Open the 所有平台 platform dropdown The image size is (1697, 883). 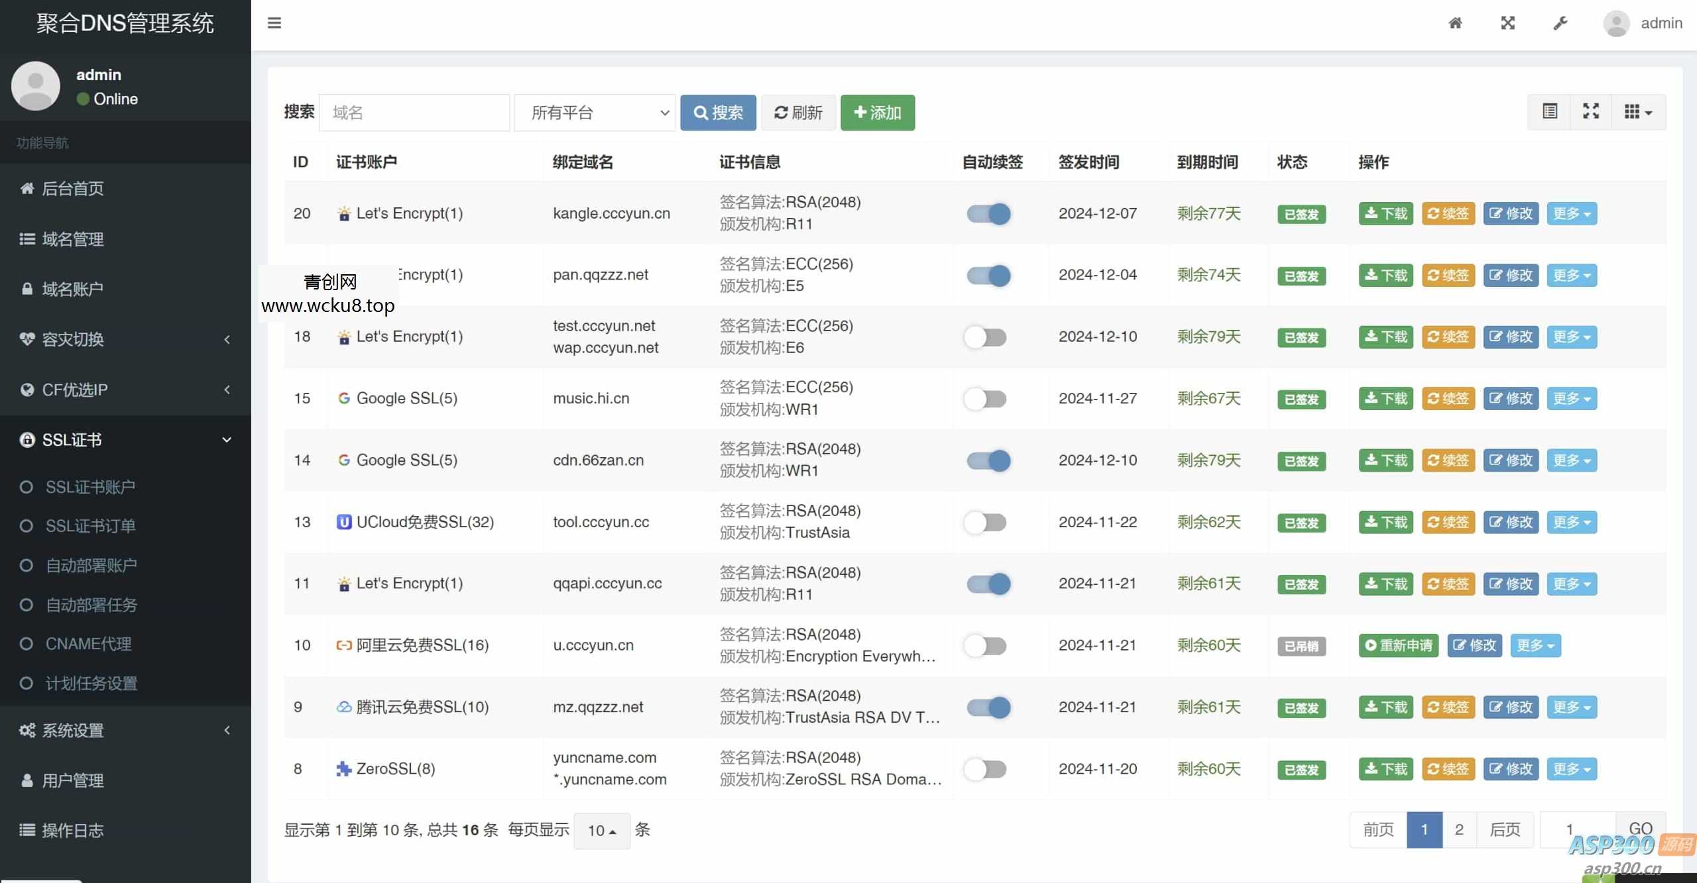click(595, 112)
